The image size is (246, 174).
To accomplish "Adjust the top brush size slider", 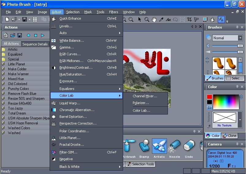I will click(240, 46).
